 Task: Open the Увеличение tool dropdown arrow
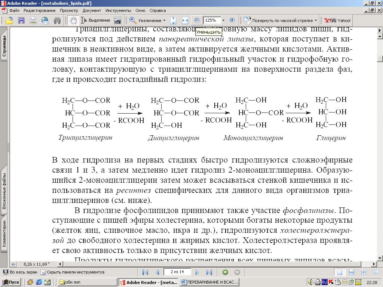164,21
